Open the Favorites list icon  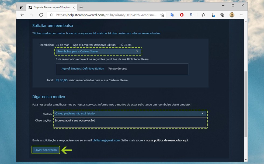tap(203, 15)
